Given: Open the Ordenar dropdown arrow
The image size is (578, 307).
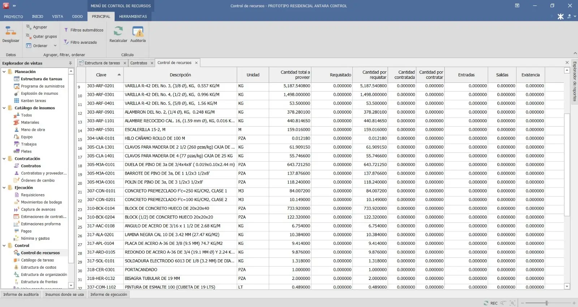Looking at the screenshot, I should coord(55,46).
